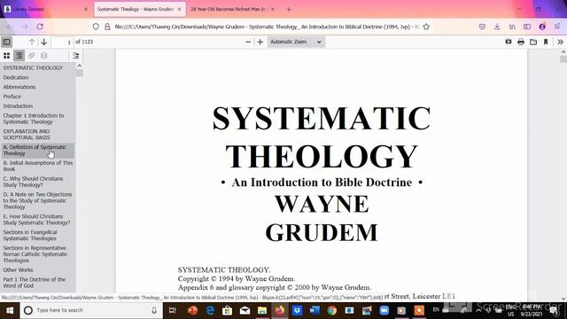
Task: Jump to Preface in outline
Action: coord(12,97)
